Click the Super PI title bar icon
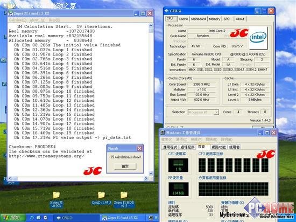Screen dimensions: 296x222 tap(11, 13)
